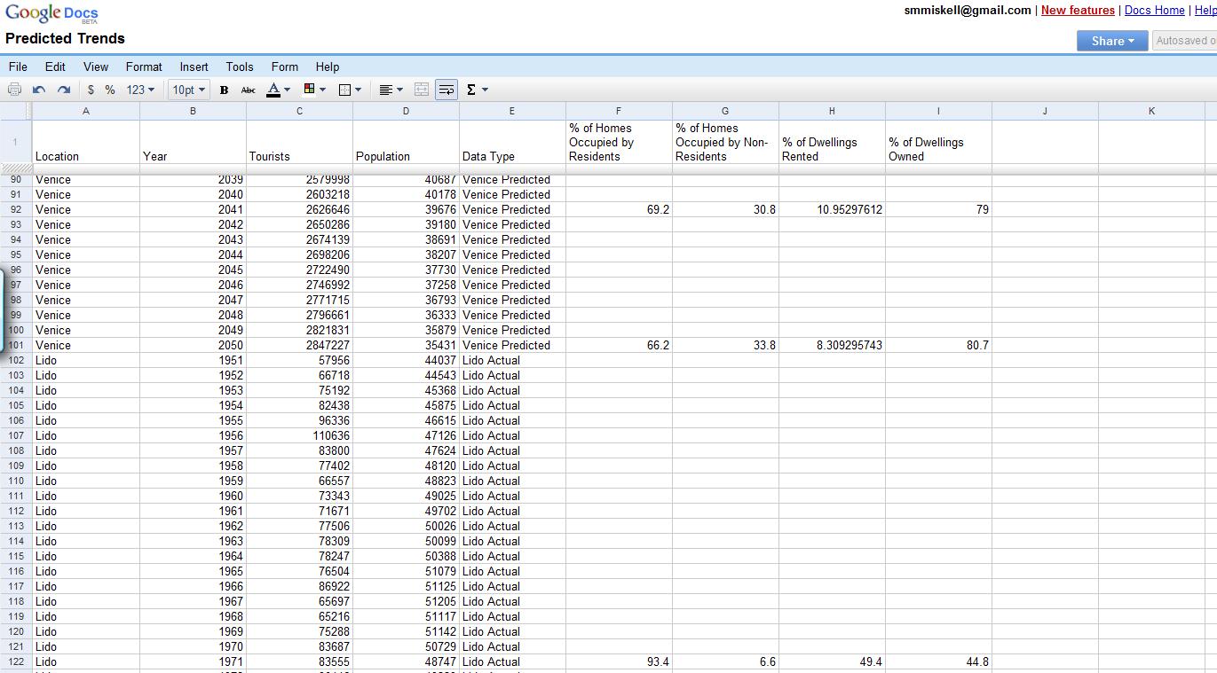Select row 122 header
Image resolution: width=1217 pixels, height=673 pixels.
[x=16, y=662]
